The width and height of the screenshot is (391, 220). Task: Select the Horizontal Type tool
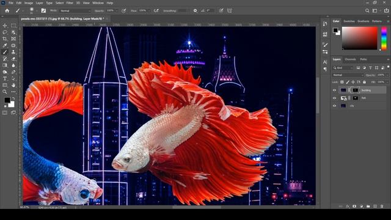5,79
